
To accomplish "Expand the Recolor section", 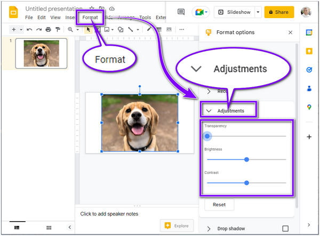I will 209,91.
